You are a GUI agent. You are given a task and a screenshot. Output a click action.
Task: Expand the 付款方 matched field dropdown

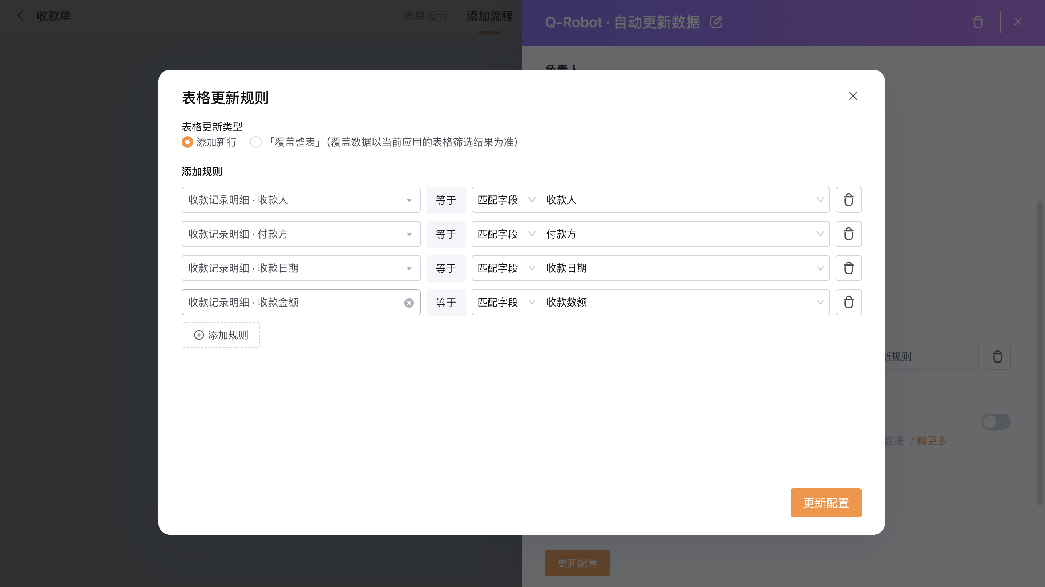(685, 234)
